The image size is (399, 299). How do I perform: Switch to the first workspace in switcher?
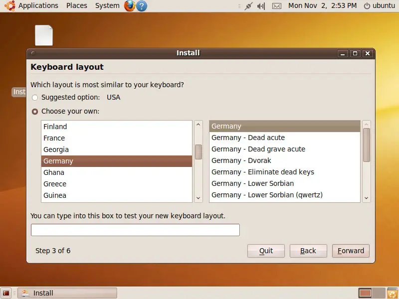point(365,293)
